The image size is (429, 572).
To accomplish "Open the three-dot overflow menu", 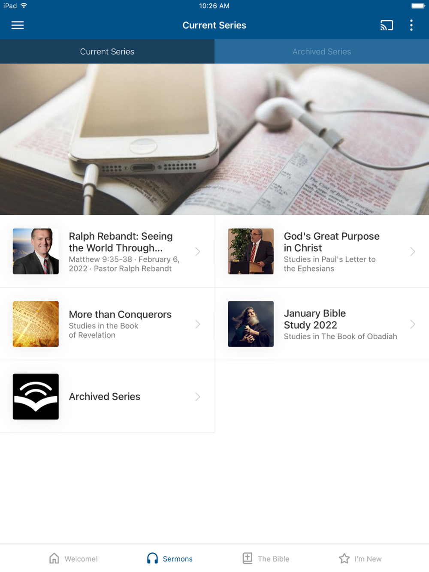I will [x=411, y=25].
